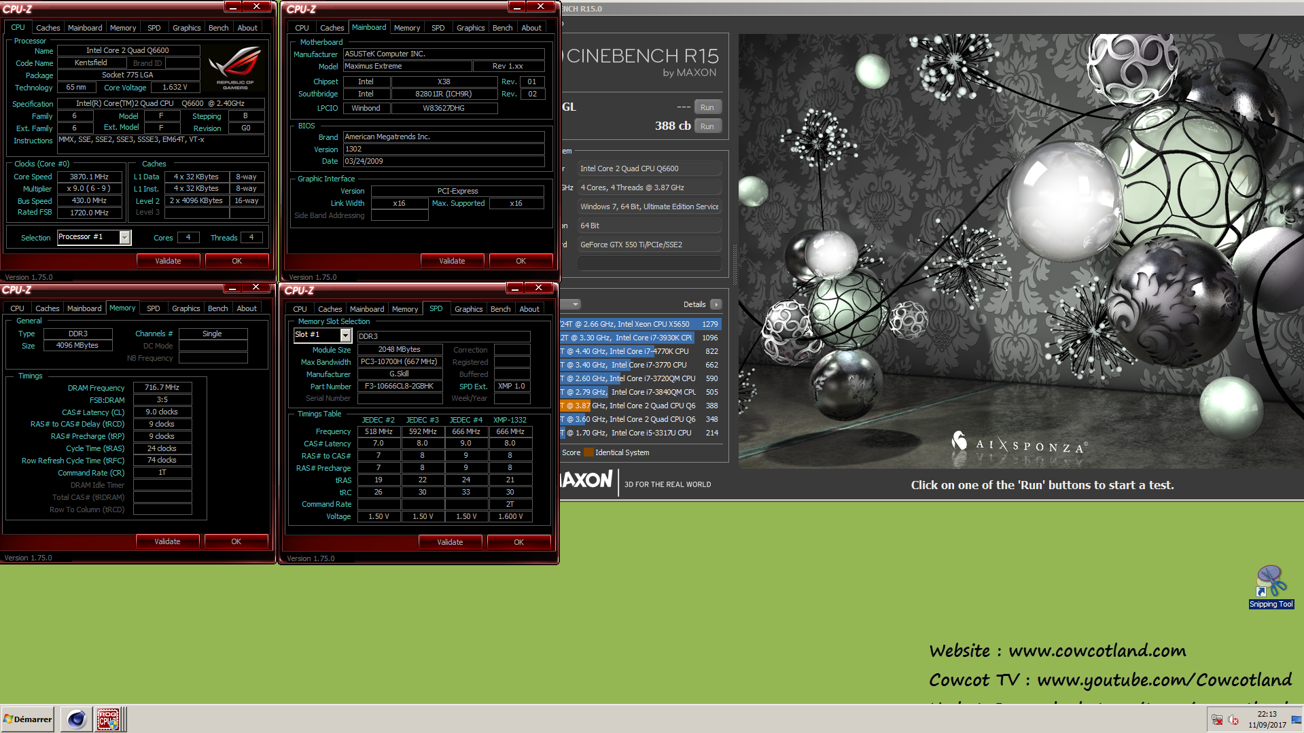Click Validate in the SPD window
1304x733 pixels.
[x=450, y=542]
